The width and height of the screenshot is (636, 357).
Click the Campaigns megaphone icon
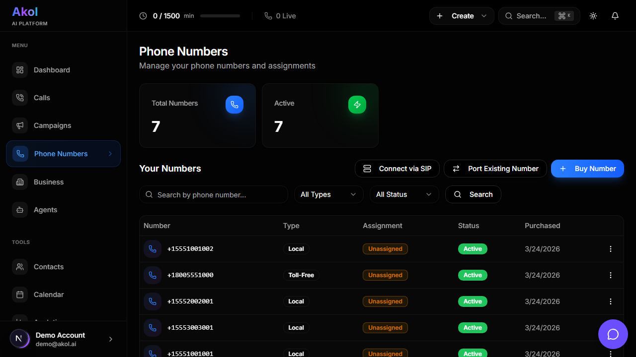[x=20, y=125]
